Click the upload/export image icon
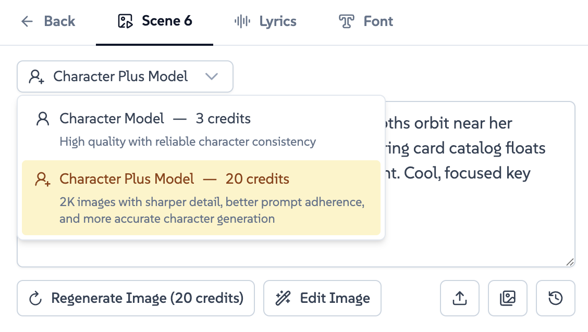Viewport: 588px width, 332px height. pyautogui.click(x=459, y=298)
